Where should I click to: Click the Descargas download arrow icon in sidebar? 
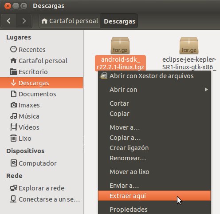pyautogui.click(x=13, y=83)
